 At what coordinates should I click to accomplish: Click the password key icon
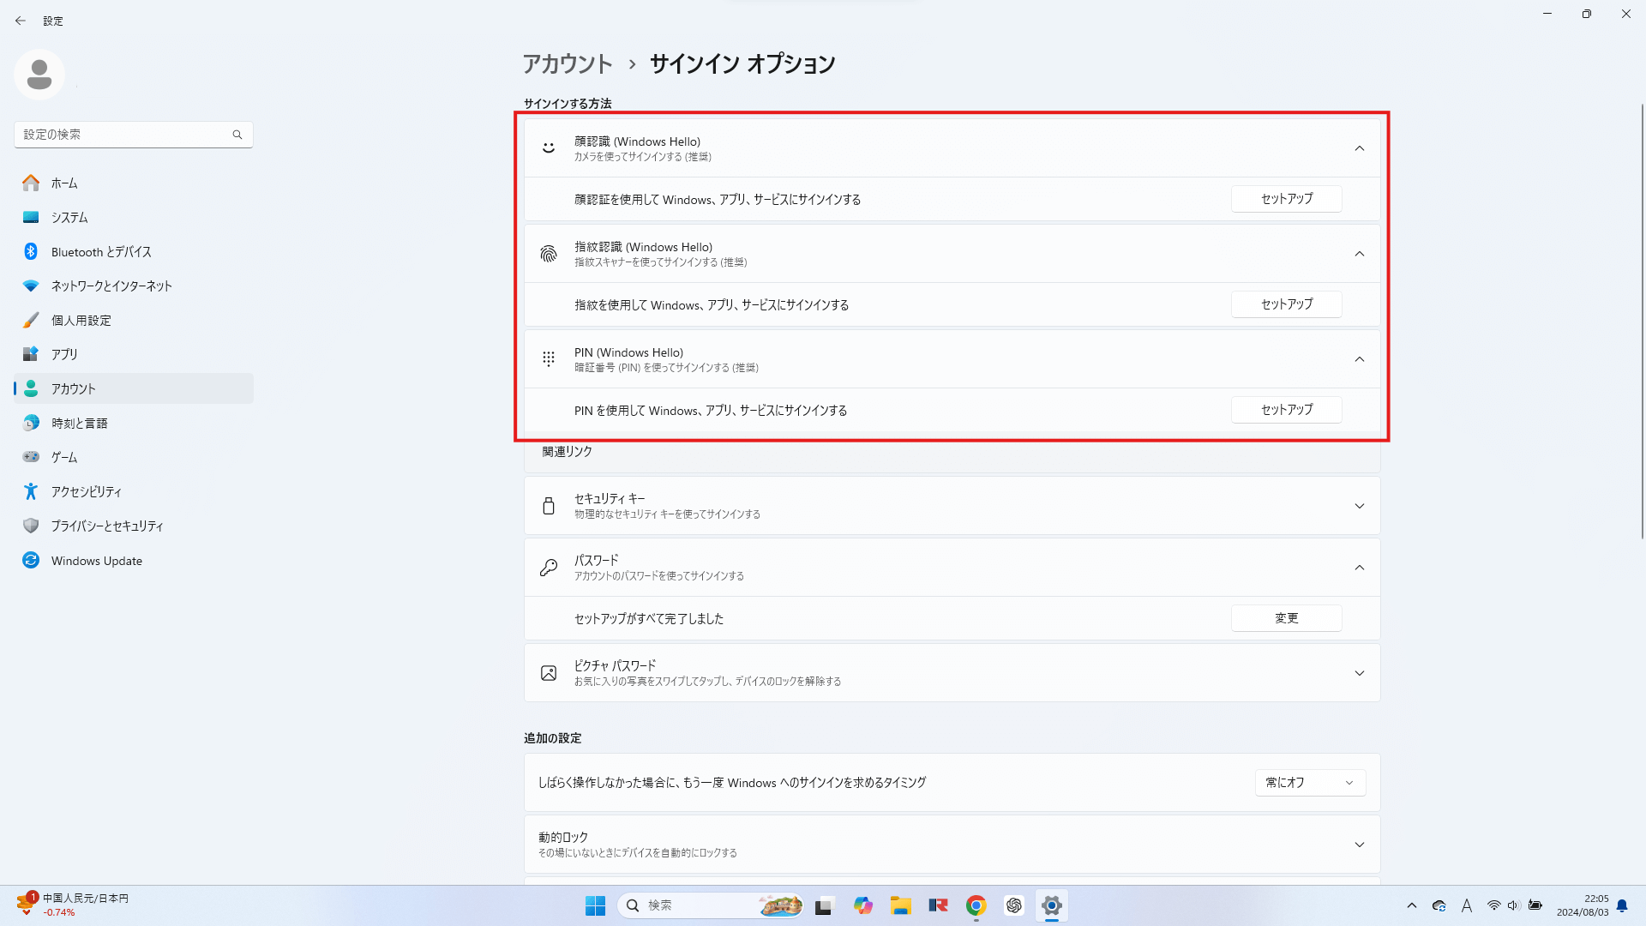click(549, 568)
